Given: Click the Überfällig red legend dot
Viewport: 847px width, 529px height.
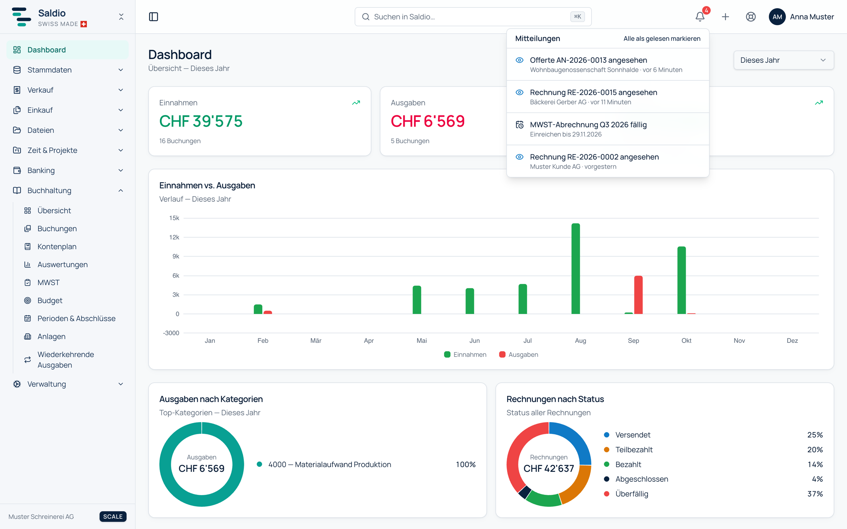Looking at the screenshot, I should [607, 494].
